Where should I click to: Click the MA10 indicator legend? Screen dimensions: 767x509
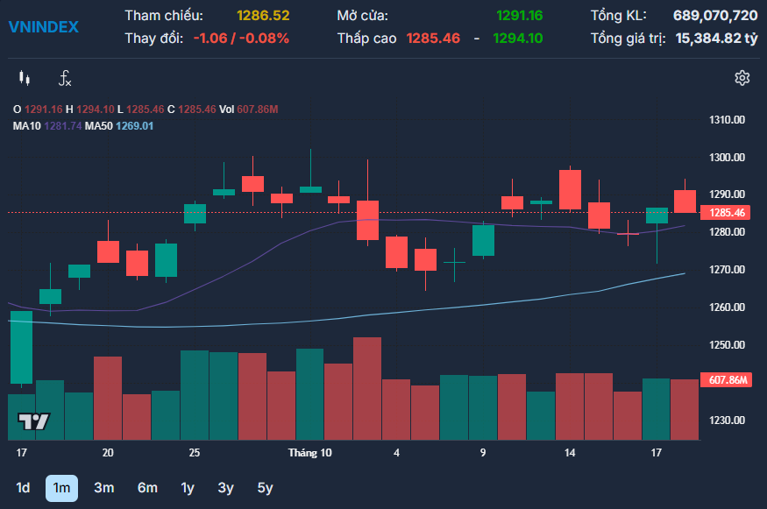[47, 126]
